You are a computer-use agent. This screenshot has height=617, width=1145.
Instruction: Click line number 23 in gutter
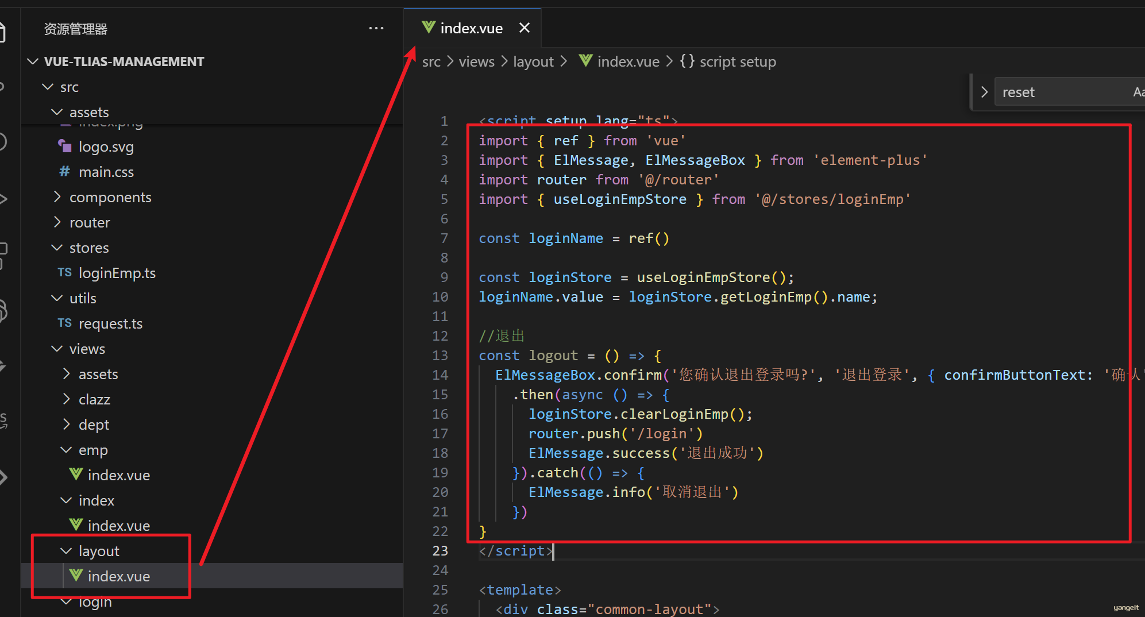tap(440, 551)
